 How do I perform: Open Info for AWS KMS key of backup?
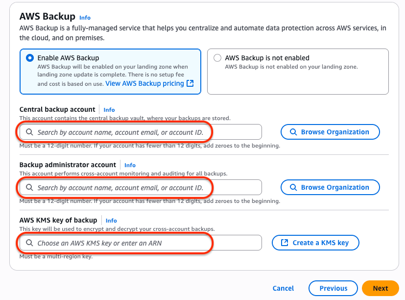tap(111, 221)
